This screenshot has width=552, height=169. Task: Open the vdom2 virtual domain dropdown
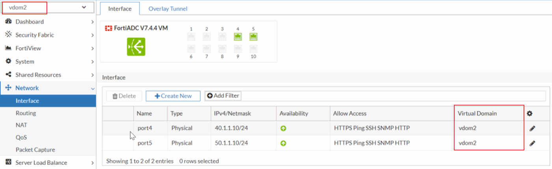tap(47, 7)
